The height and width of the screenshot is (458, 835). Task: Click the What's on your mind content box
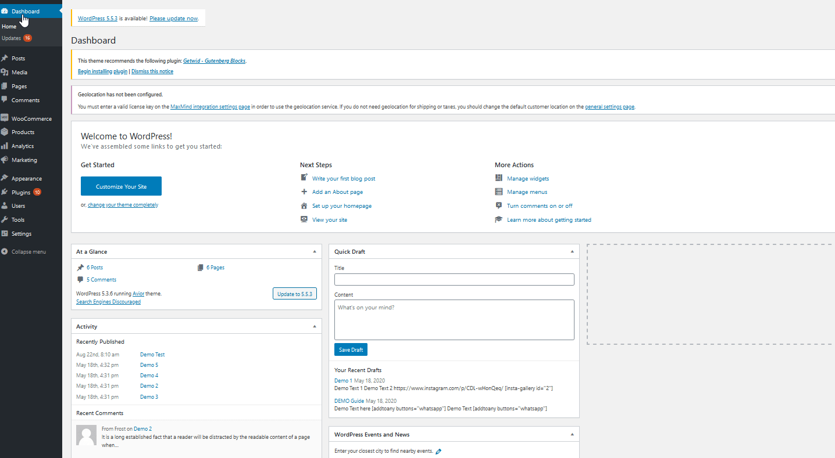point(454,320)
